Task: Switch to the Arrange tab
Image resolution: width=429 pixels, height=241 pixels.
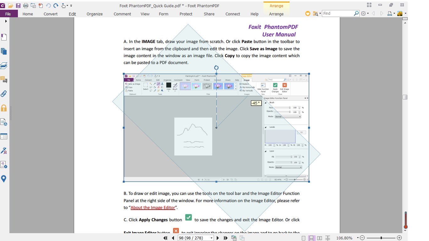Action: click(x=276, y=14)
